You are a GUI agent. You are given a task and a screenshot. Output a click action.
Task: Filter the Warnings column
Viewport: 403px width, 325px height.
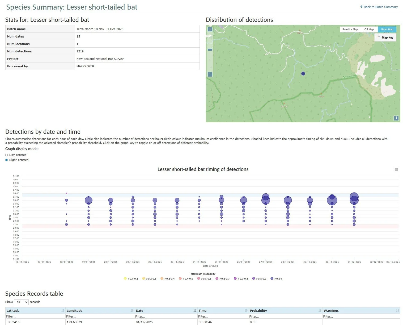[361, 316]
